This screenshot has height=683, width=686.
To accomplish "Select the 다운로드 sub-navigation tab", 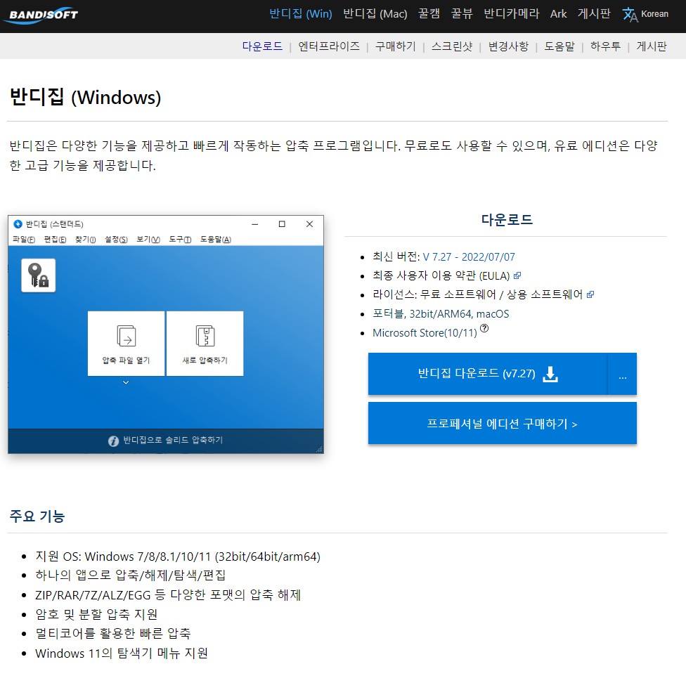I will (x=262, y=46).
